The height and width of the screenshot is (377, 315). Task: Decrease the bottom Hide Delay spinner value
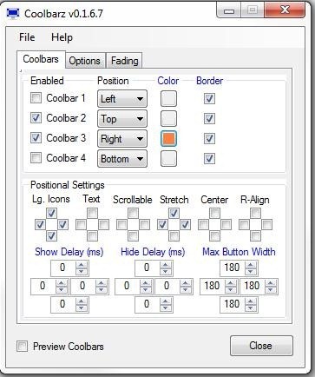point(166,308)
